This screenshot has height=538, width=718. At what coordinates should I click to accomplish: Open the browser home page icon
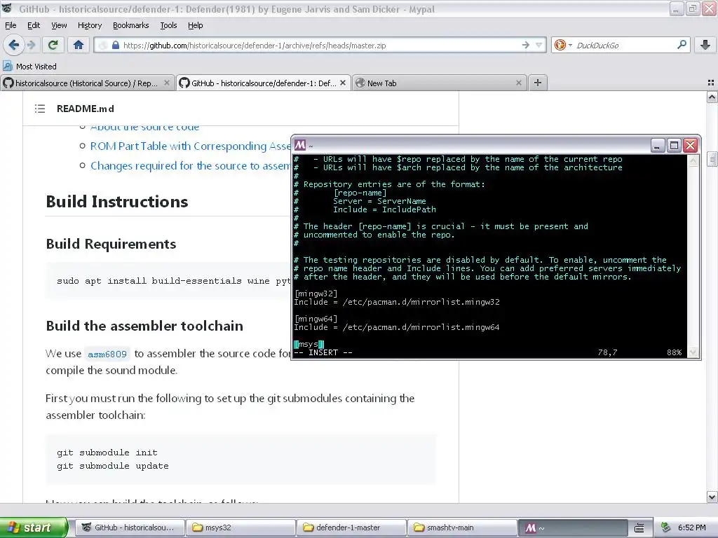tap(79, 45)
